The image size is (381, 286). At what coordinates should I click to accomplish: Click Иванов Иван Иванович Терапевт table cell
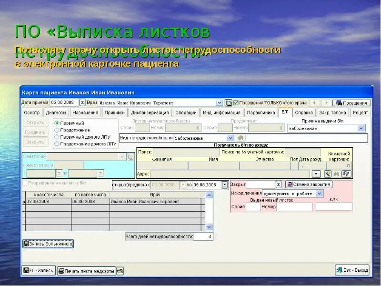click(156, 202)
